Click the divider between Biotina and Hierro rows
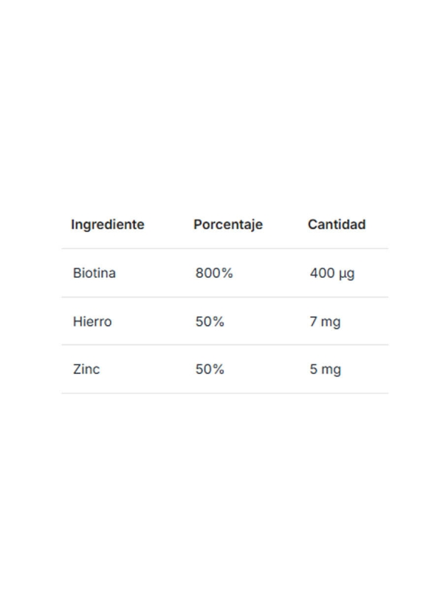Image resolution: width=443 pixels, height=591 pixels. coord(224,297)
